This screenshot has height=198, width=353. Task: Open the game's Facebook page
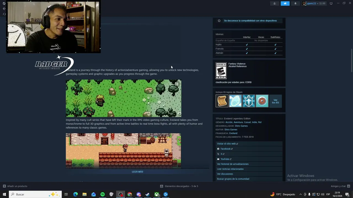tap(249, 149)
